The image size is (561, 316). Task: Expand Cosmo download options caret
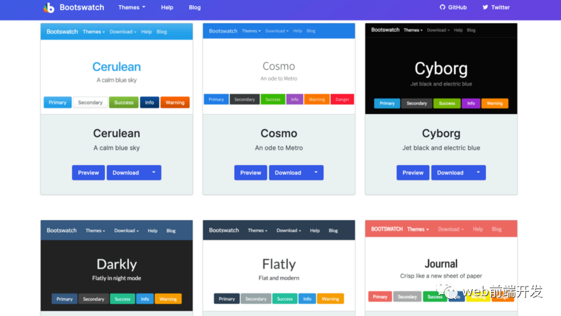pyautogui.click(x=316, y=173)
